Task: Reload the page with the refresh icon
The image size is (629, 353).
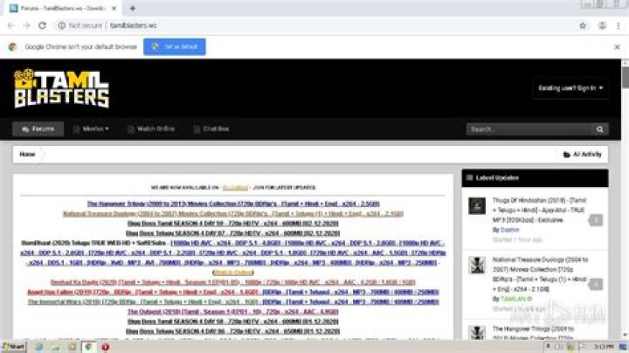Action: click(x=44, y=25)
